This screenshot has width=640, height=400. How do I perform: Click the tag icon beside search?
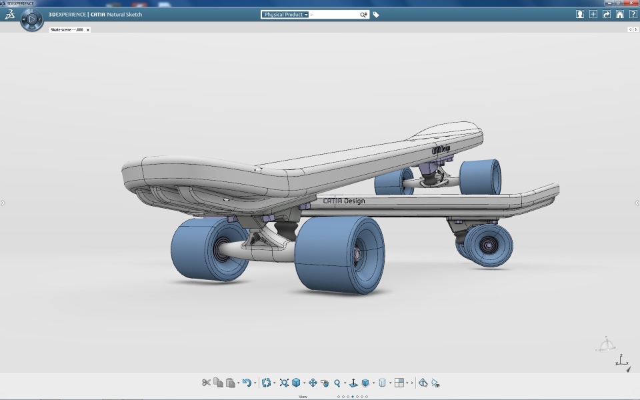pos(376,15)
